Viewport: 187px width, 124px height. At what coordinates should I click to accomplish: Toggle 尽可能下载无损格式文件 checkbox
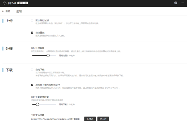tap(32, 85)
